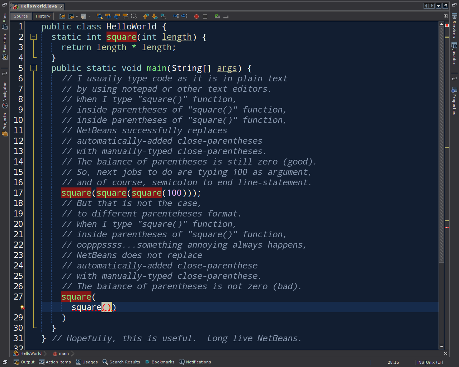Click the Find Next Occurrence arrow icon
The image size is (459, 367).
(116, 16)
